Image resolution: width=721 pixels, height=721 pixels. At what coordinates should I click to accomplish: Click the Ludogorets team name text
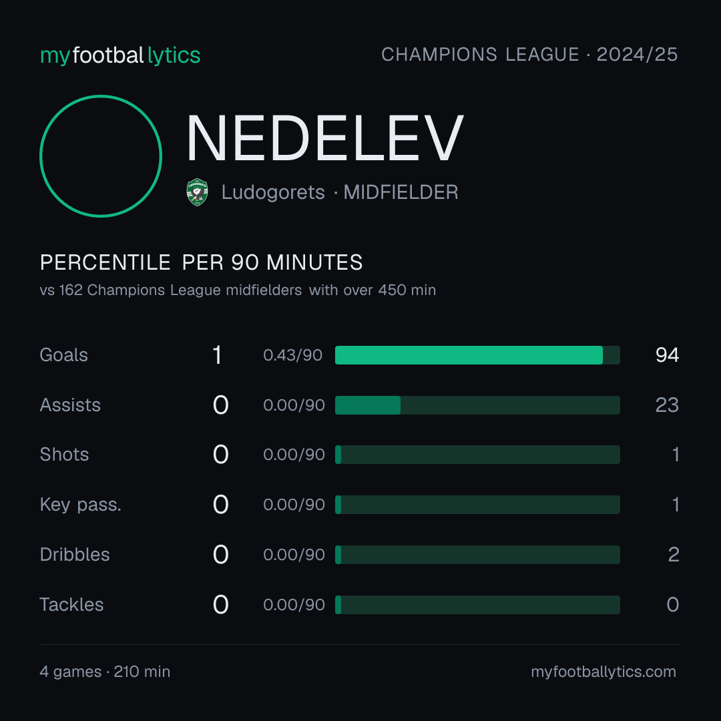tap(273, 192)
